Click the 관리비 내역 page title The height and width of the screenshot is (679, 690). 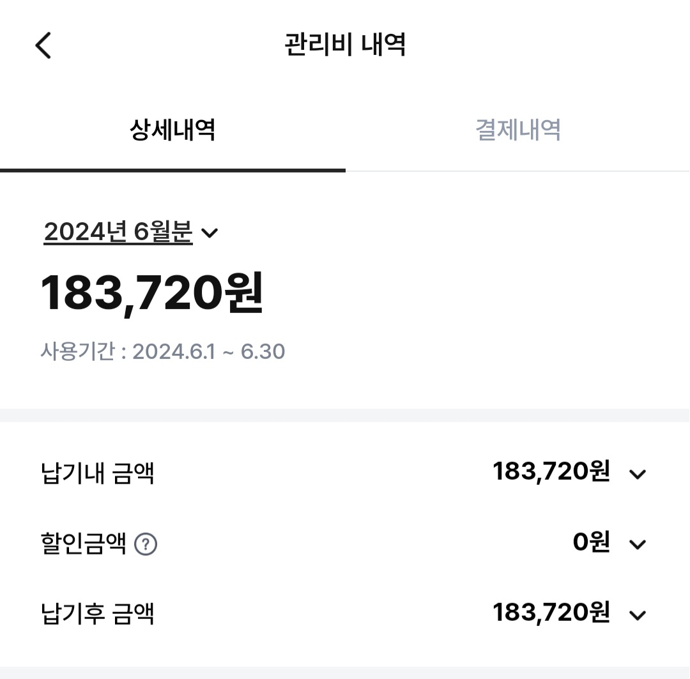[x=345, y=45]
